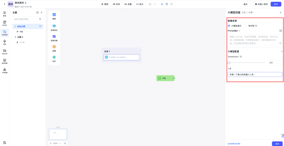Go back using the top-left arrow

(x=5, y=4)
